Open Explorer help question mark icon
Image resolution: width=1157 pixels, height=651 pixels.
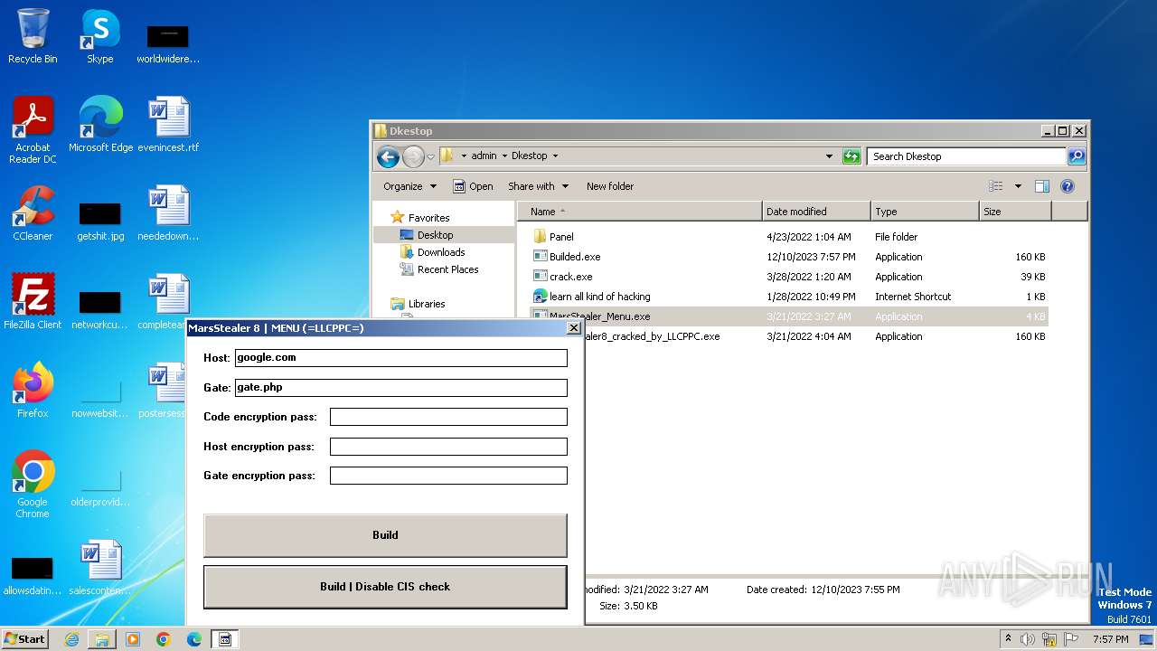click(1067, 186)
